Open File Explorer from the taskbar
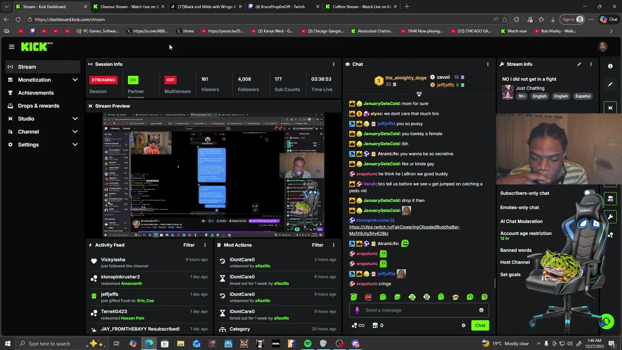This screenshot has width=622, height=350. (180, 344)
